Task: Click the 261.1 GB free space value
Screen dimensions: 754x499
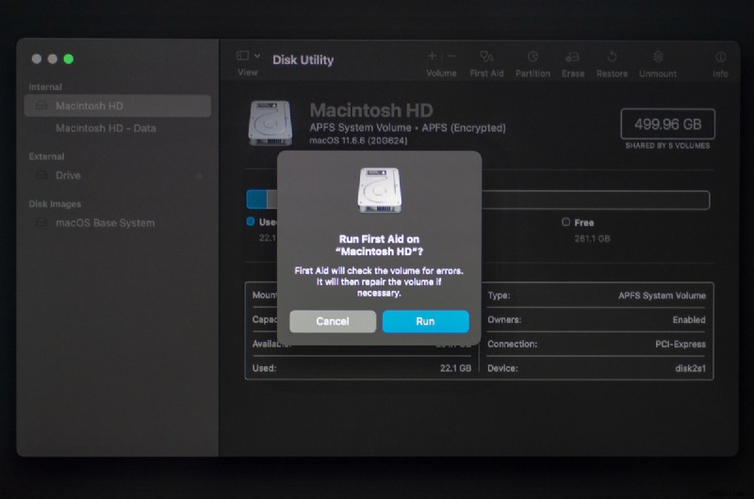Action: click(x=592, y=239)
